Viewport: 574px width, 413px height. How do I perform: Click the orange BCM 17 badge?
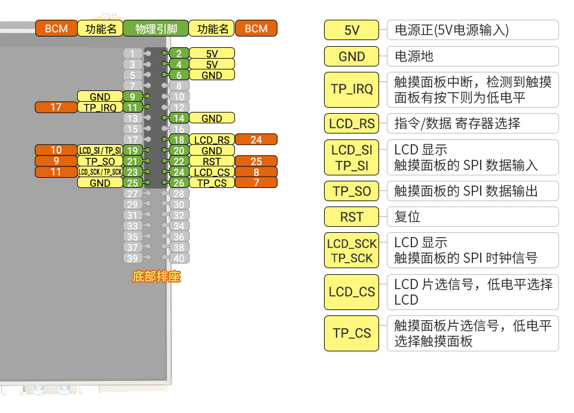tap(56, 108)
